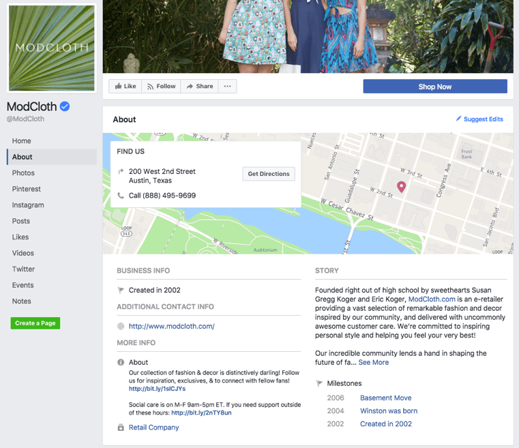Click the Like thumbs-up button
Image resolution: width=519 pixels, height=448 pixels.
(125, 87)
